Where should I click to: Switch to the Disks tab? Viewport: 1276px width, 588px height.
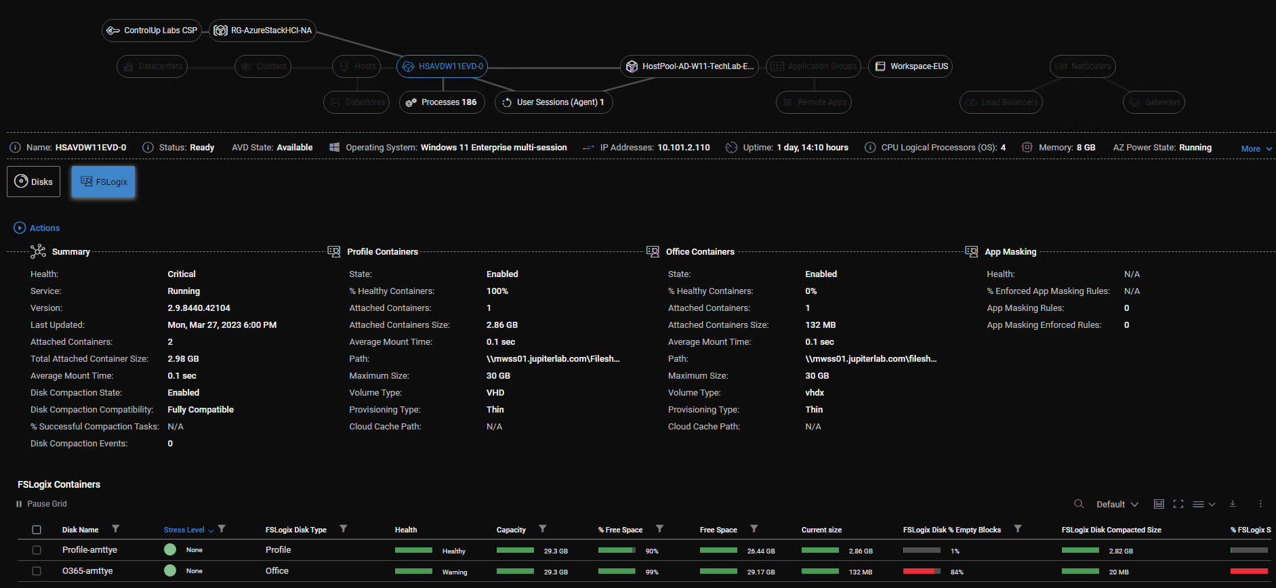(34, 182)
